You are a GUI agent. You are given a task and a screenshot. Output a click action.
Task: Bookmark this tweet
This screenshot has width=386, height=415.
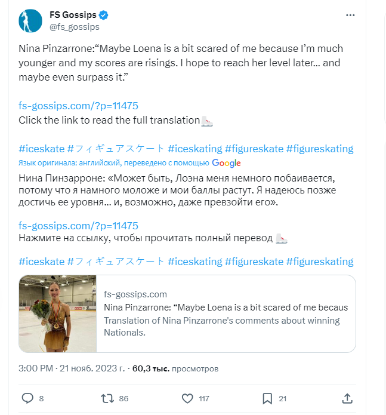(267, 398)
